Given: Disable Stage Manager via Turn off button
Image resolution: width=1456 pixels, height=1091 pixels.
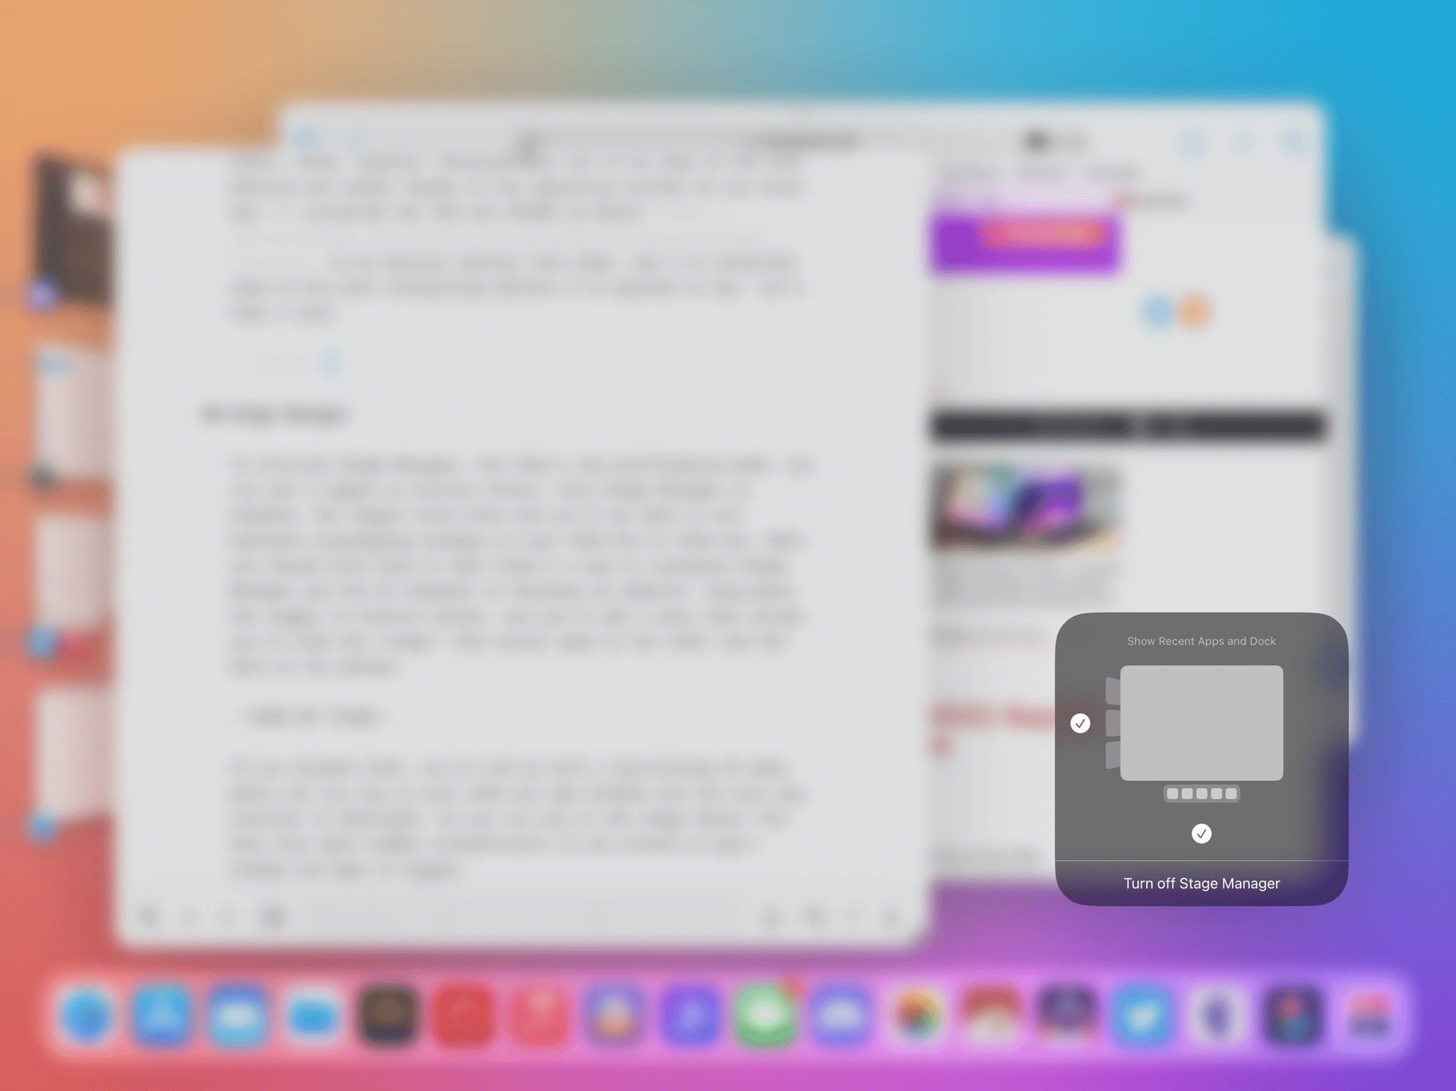Looking at the screenshot, I should pos(1200,883).
